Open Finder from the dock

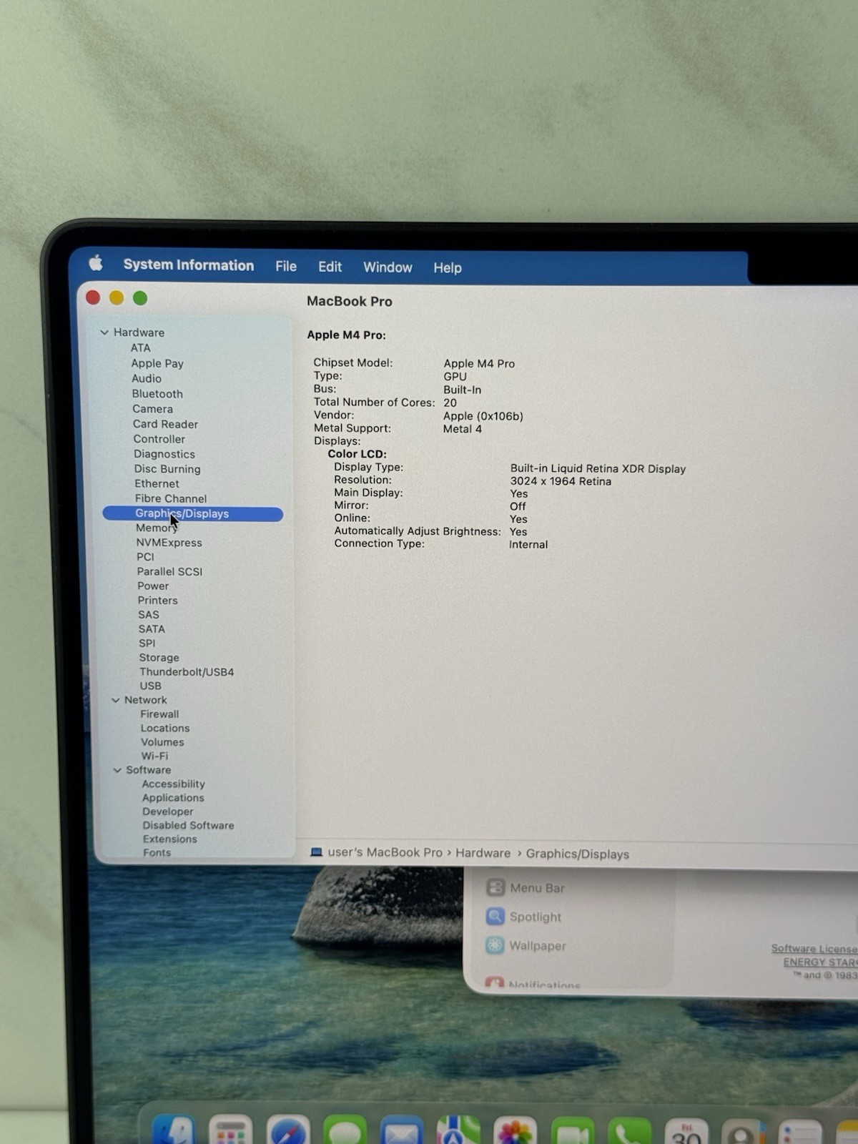point(173,1130)
